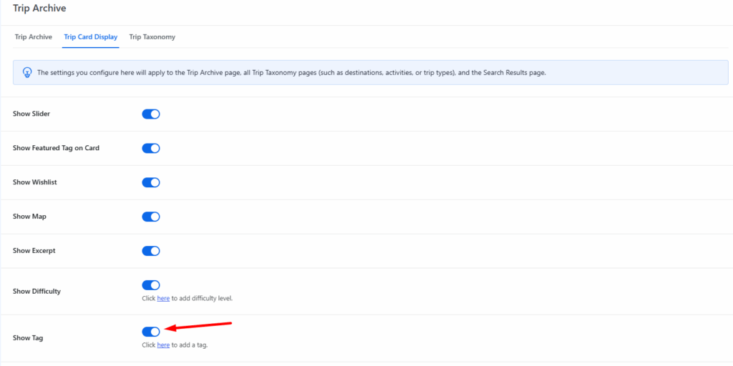Viewport: 733px width, 366px height.
Task: Turn off the Show Difficulty switch
Action: [x=151, y=285]
